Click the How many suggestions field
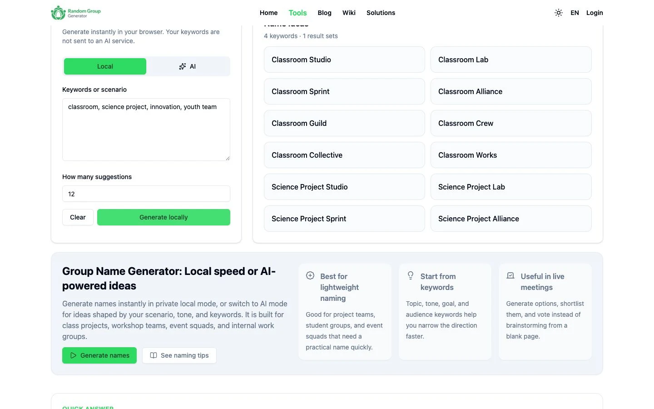 (x=146, y=194)
